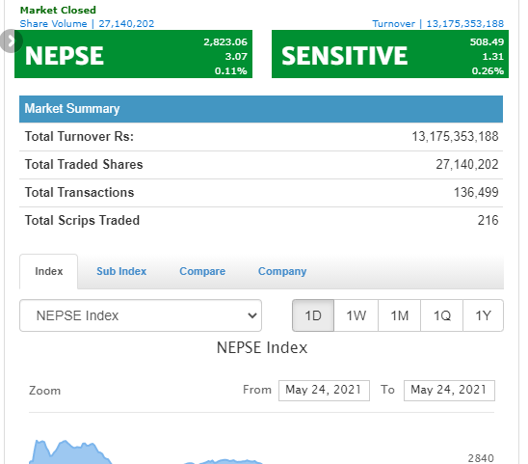Viewport: 528px width, 464px height.
Task: Click the gray side-panel arrow icon
Action: pyautogui.click(x=10, y=41)
